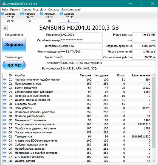Select row 'частота появления ошибок чтения'
Image resolution: width=158 pixels, height=165 pixels.
coord(77,79)
